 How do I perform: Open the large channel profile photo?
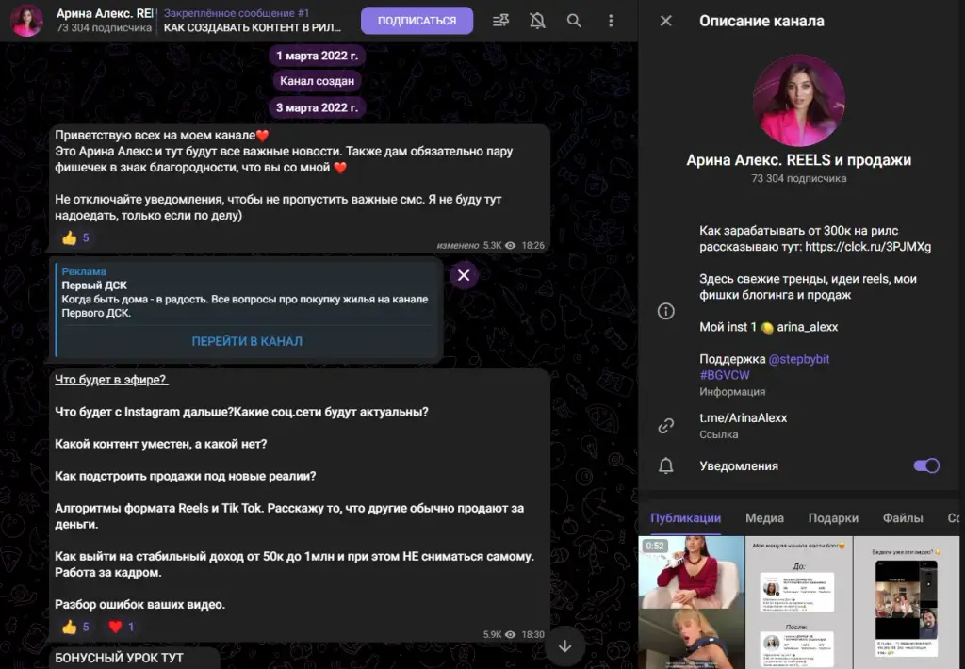coord(799,100)
